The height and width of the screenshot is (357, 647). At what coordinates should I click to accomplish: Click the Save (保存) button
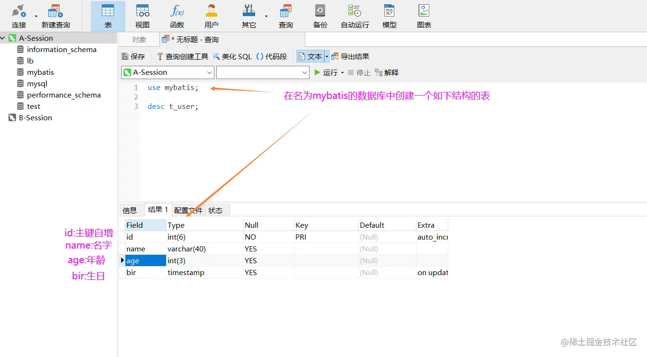tap(133, 56)
